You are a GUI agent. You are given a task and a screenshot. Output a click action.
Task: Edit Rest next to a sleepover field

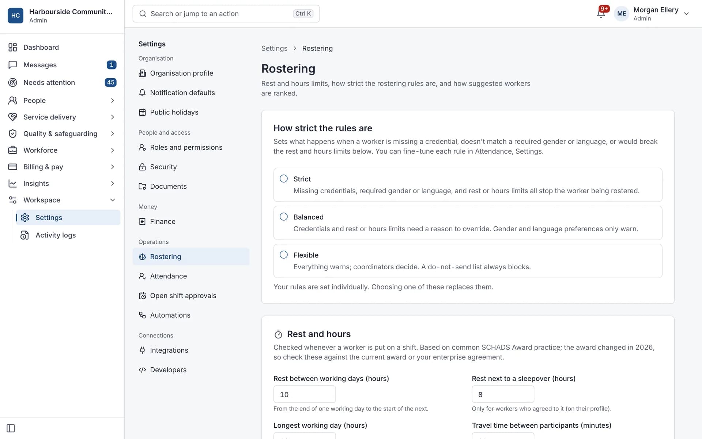pos(503,394)
